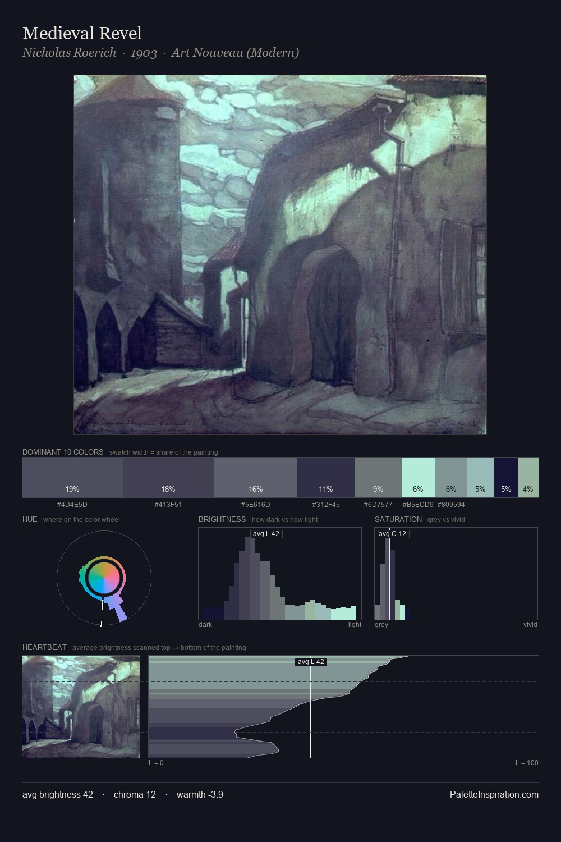Viewport: 561px width, 842px height.
Task: Click the hex code #413F51
Action: 168,504
